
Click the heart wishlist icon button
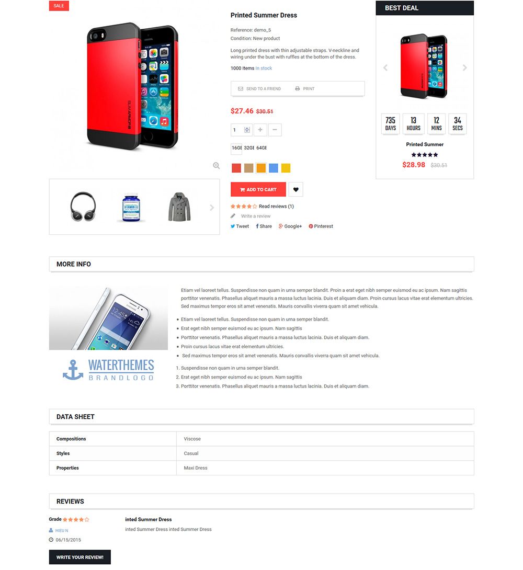[x=295, y=189]
